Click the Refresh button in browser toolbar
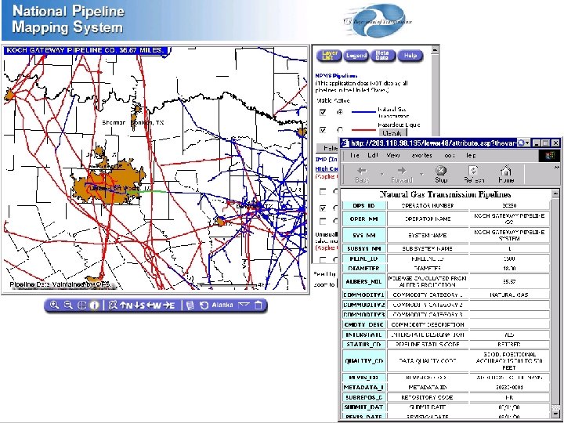 pyautogui.click(x=474, y=175)
